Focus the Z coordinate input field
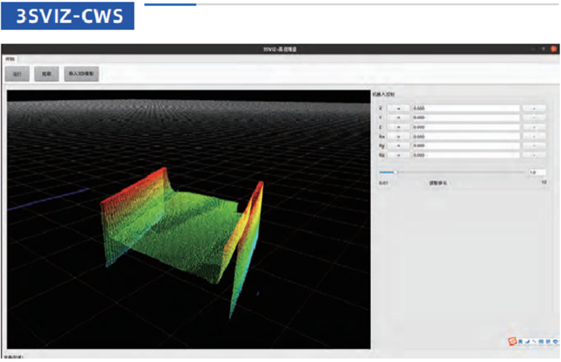The image size is (561, 362). point(466,127)
